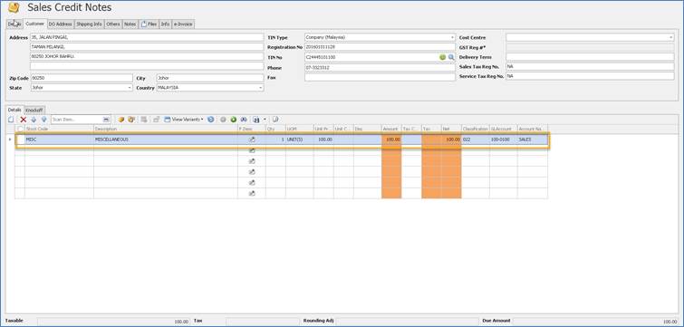Click F.Desc edit icon in last grid row
Screen dimensions: 684x327
point(252,193)
